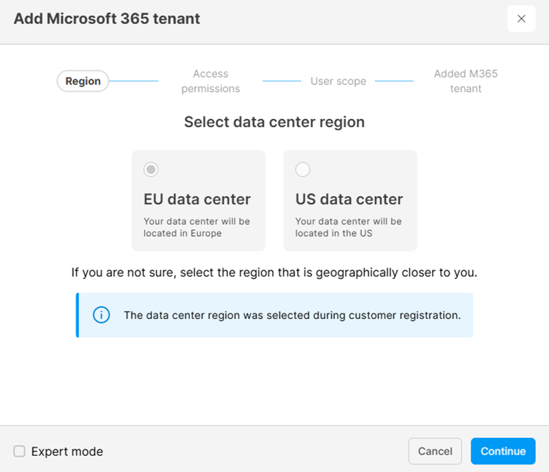The width and height of the screenshot is (549, 472).
Task: Click the 'located in the US' description text
Action: [x=334, y=233]
